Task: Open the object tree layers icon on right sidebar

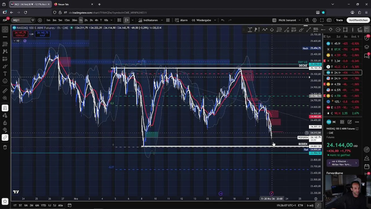Action: pyautogui.click(x=367, y=47)
